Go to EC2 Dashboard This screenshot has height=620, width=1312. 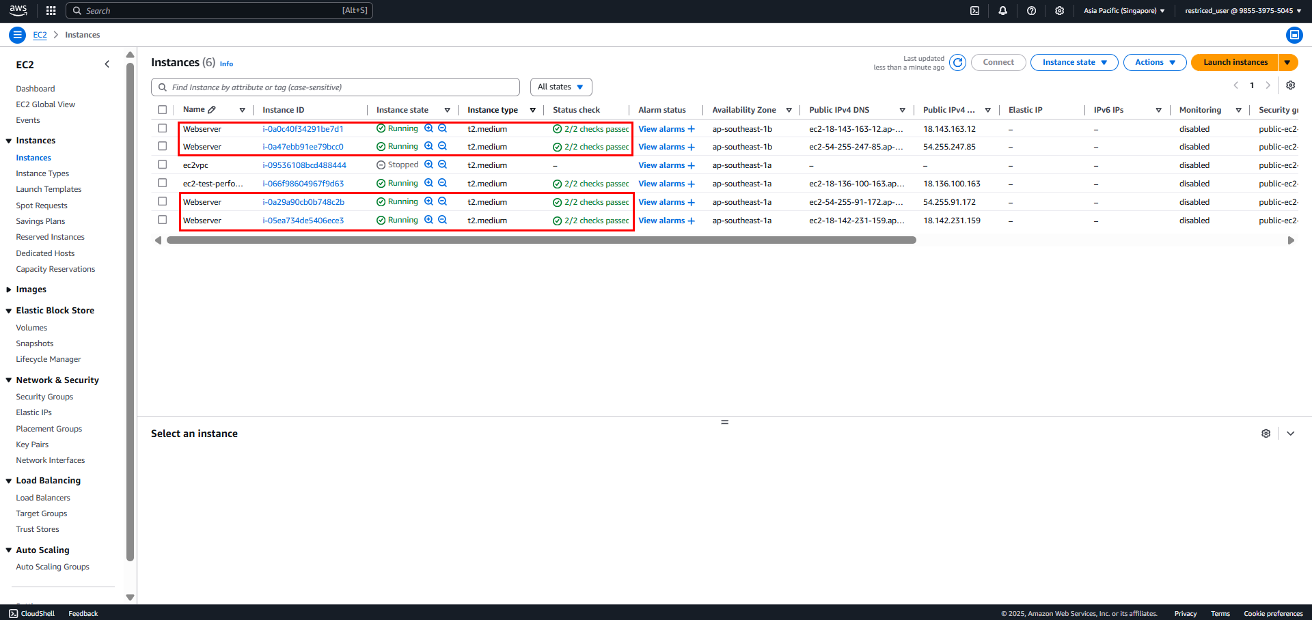(x=36, y=89)
